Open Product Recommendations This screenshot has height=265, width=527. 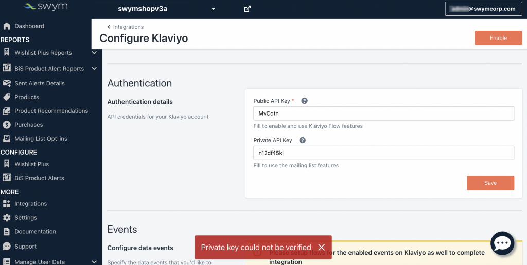pyautogui.click(x=51, y=111)
